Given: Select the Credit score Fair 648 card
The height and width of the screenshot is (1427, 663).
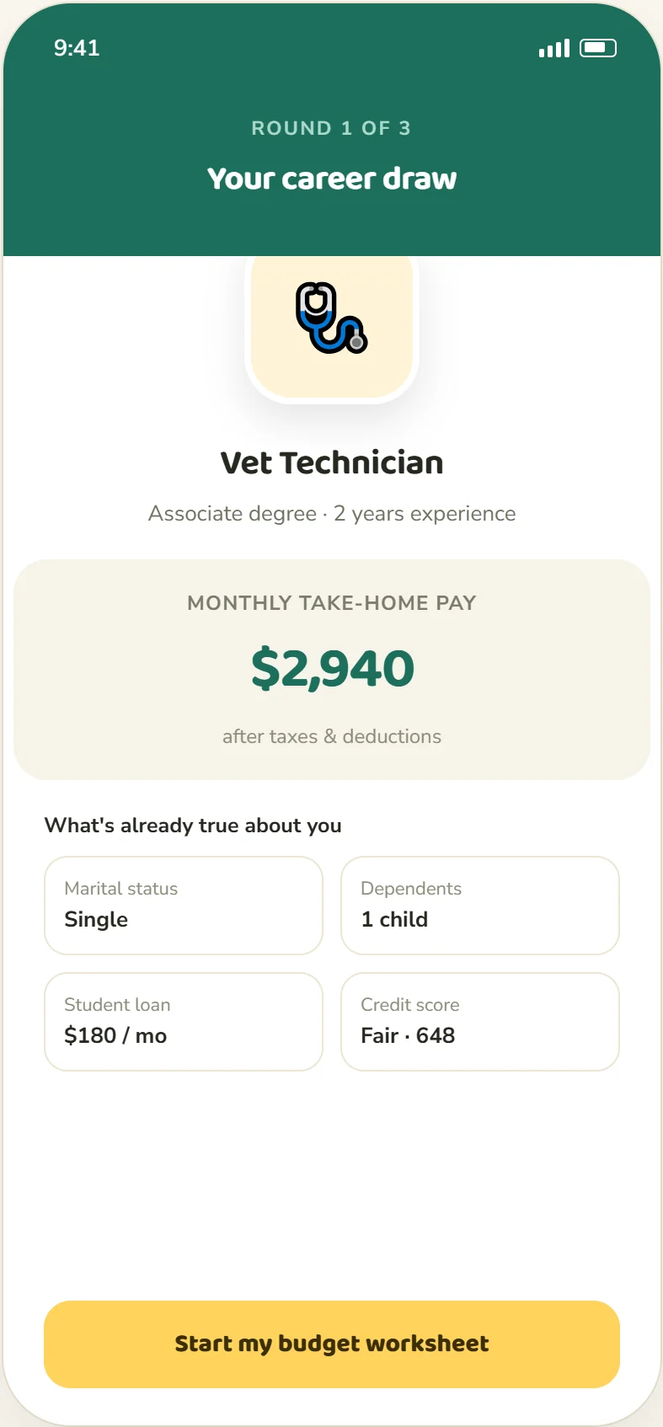Looking at the screenshot, I should [480, 1022].
